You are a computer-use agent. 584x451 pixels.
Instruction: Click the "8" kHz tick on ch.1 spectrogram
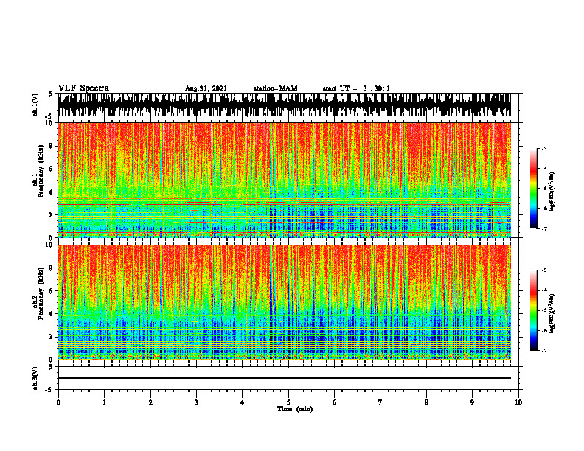coord(51,146)
